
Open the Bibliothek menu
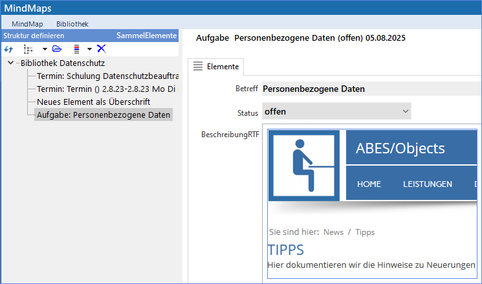pyautogui.click(x=72, y=23)
